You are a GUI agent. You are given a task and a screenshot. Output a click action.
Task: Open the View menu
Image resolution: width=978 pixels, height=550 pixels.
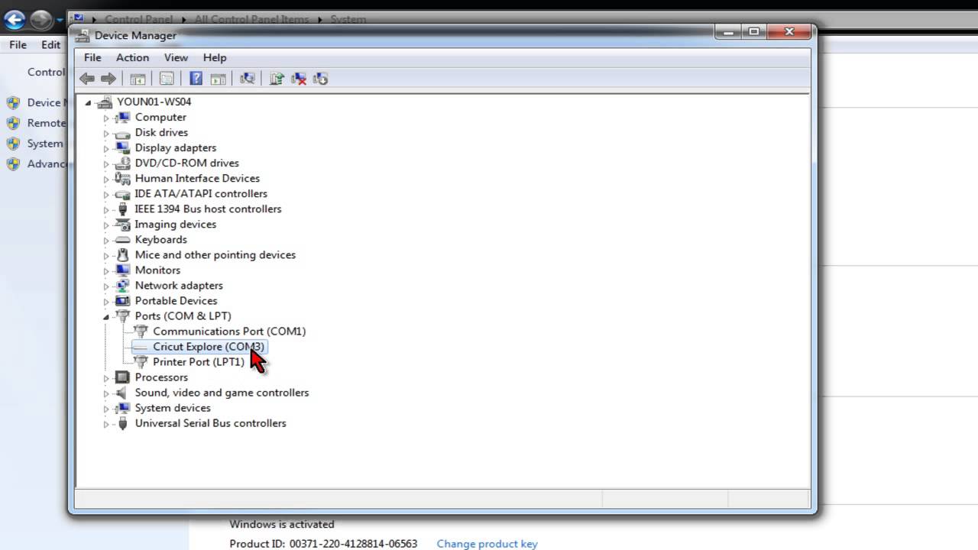point(176,57)
